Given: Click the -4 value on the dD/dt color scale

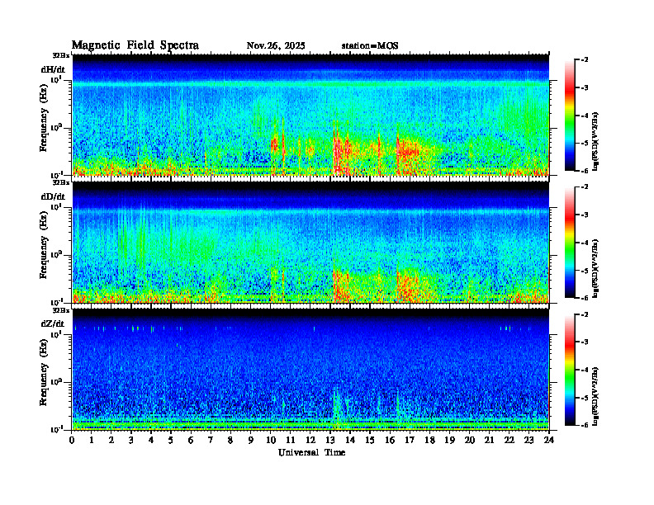Looking at the screenshot, I should click(585, 243).
